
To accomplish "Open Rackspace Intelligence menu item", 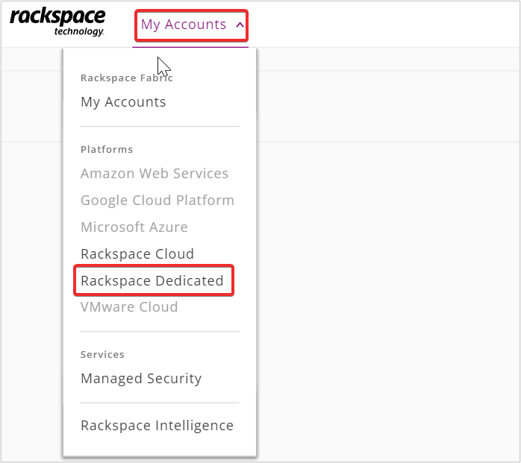I will (157, 426).
